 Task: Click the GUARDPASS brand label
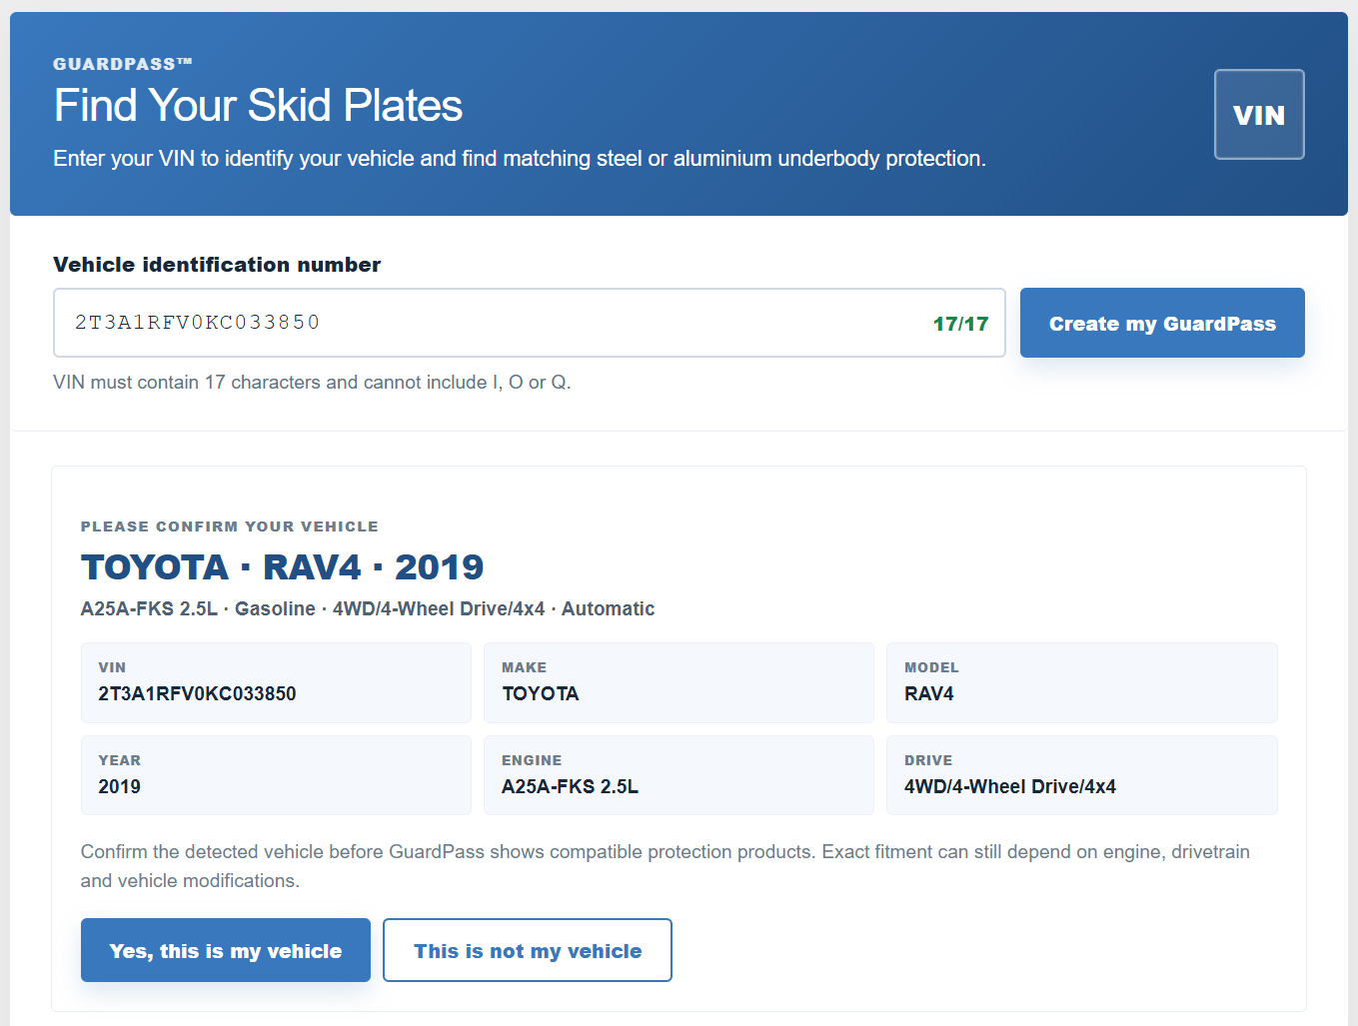123,64
